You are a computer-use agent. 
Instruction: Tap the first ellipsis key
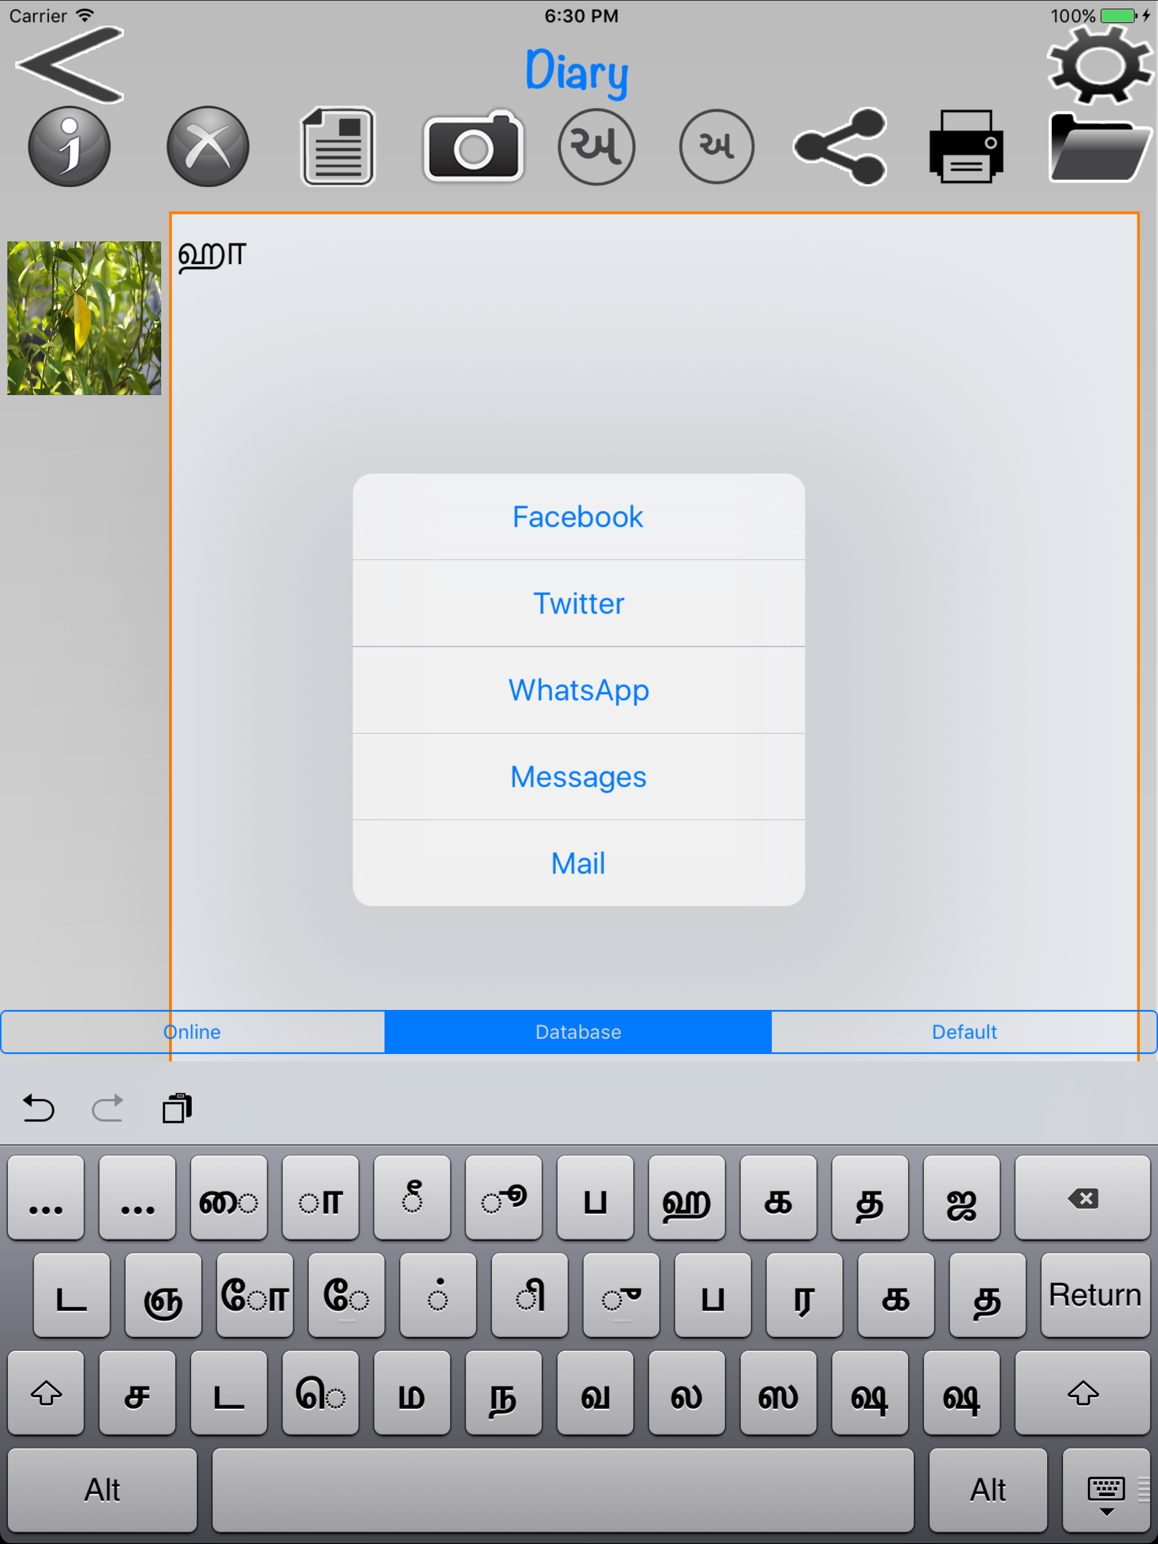46,1198
